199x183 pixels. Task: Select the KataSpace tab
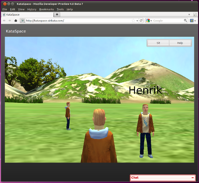coord(27,15)
